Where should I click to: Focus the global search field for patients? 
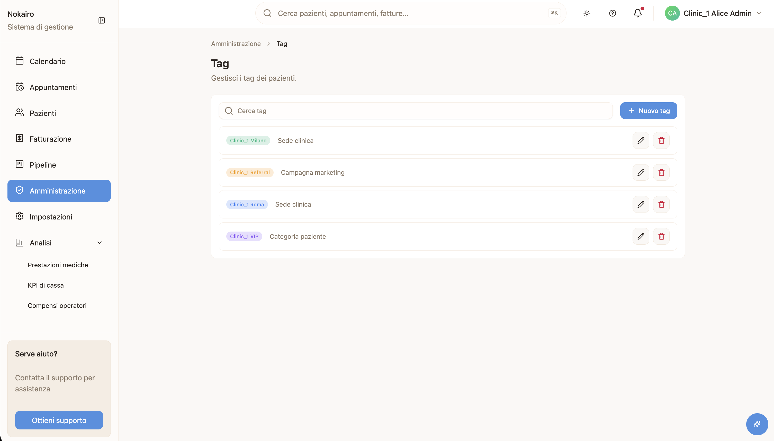click(x=411, y=13)
